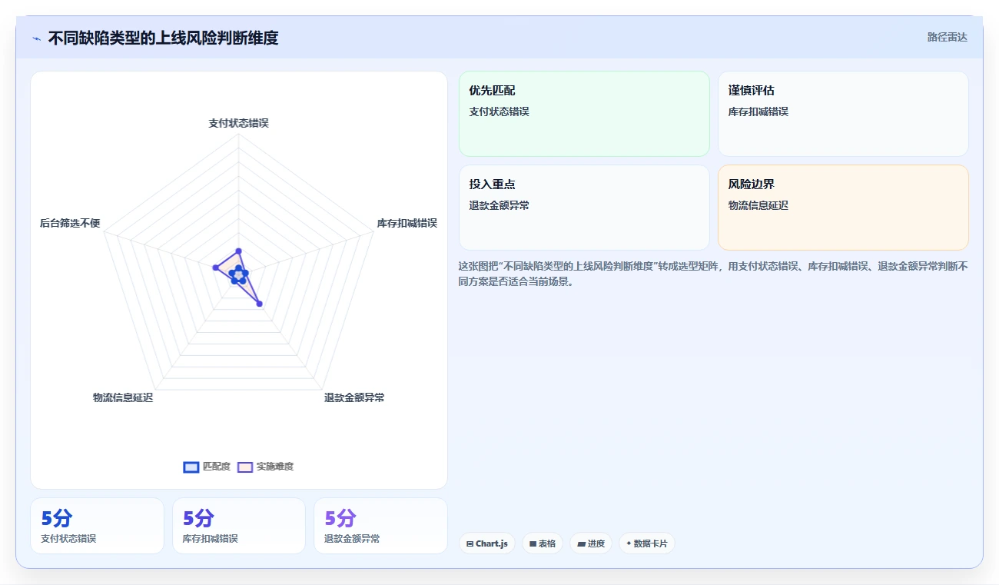The image size is (999, 585).
Task: Click the radar axis label 退款金额异常
Action: (x=354, y=397)
